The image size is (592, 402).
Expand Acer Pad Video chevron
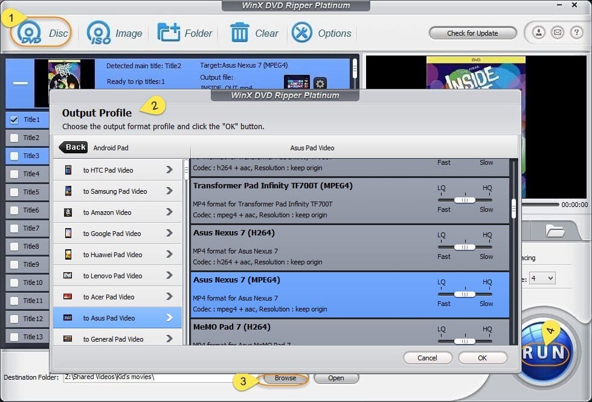point(169,297)
